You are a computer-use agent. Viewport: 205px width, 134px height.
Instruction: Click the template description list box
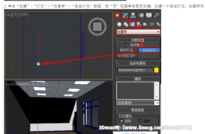tap(135, 91)
